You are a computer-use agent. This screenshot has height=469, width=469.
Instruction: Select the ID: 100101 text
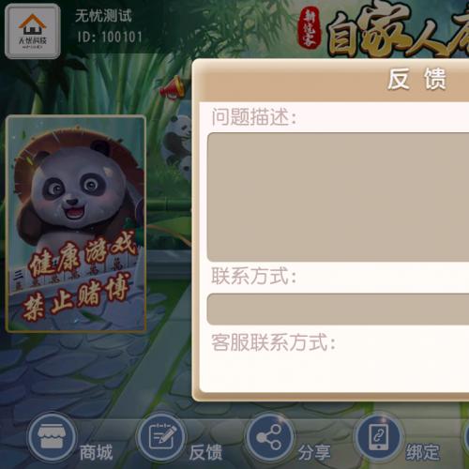(110, 38)
